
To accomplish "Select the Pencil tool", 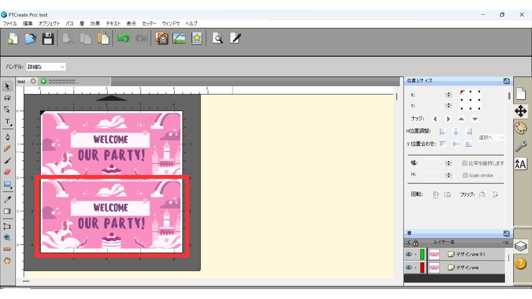I will [x=7, y=149].
